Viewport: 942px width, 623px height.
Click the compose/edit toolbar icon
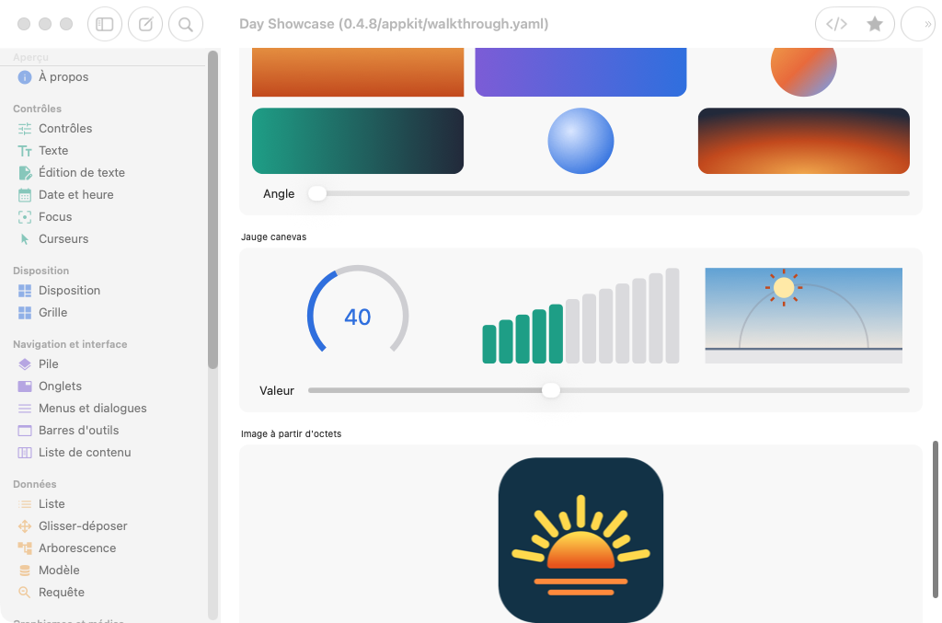145,24
